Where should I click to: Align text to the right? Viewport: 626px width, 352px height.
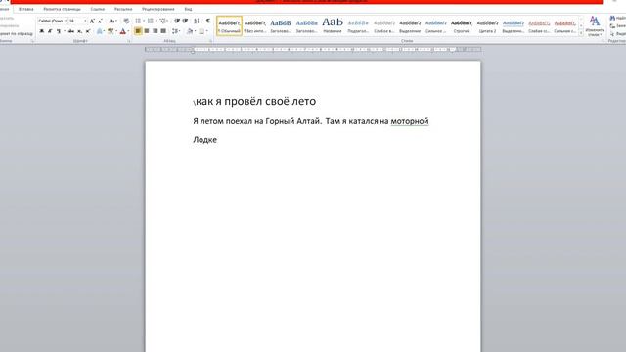click(x=155, y=31)
